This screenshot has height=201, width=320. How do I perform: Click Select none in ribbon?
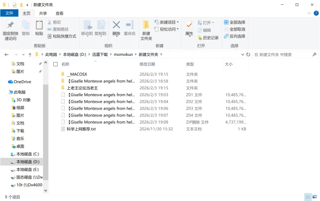point(234,29)
